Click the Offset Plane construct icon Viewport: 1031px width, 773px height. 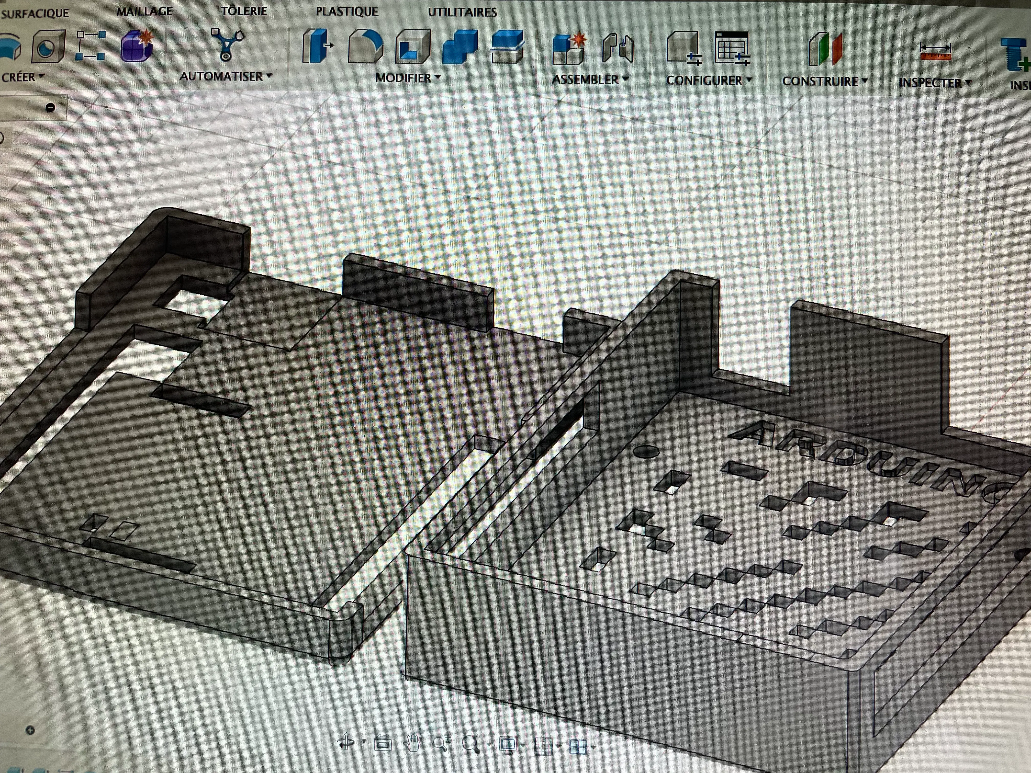coord(825,49)
